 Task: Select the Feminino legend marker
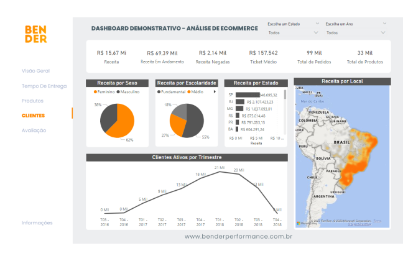(x=95, y=92)
